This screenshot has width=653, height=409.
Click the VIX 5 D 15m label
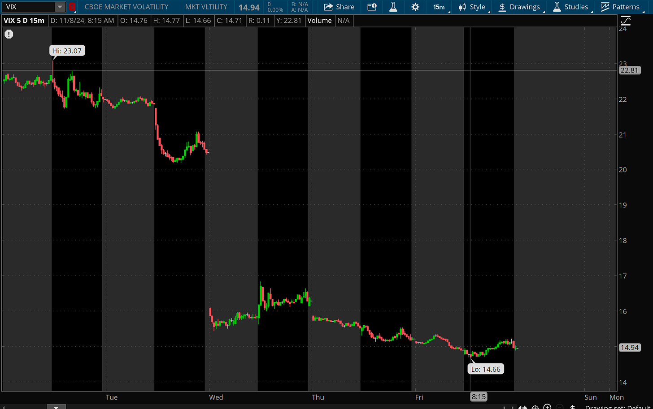click(24, 21)
